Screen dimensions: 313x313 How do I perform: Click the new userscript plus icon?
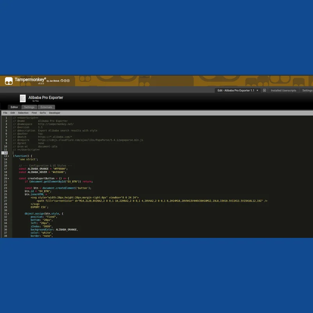[264, 90]
